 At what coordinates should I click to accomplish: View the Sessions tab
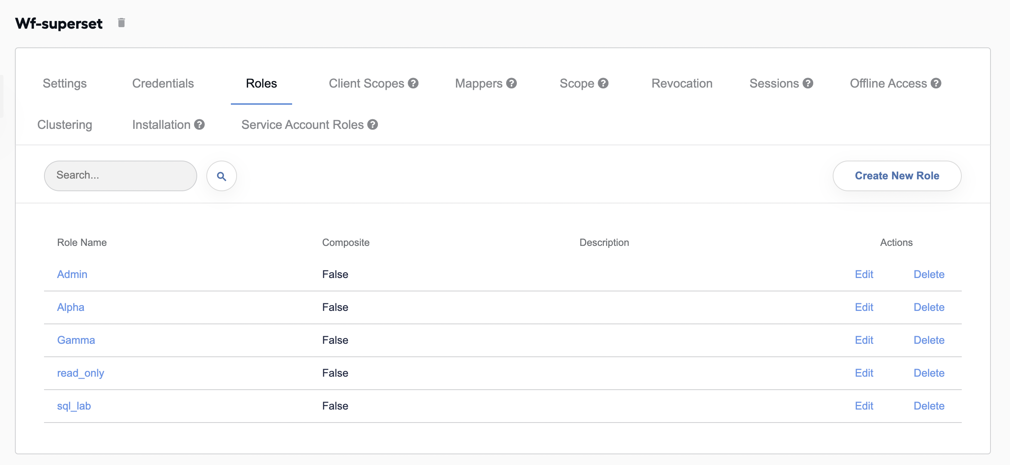pyautogui.click(x=774, y=83)
